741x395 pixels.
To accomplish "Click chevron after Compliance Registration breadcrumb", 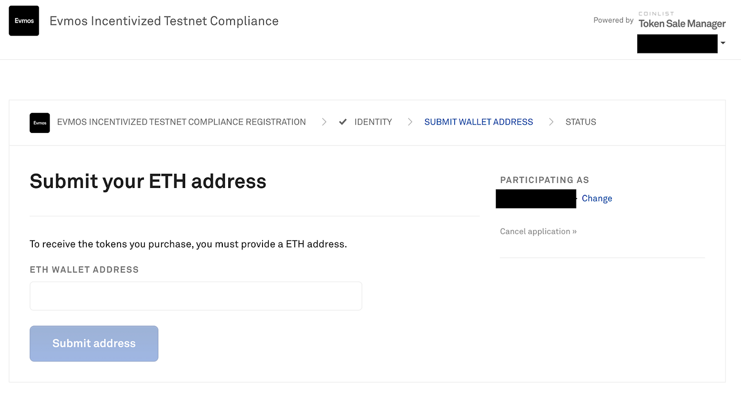I will click(324, 122).
